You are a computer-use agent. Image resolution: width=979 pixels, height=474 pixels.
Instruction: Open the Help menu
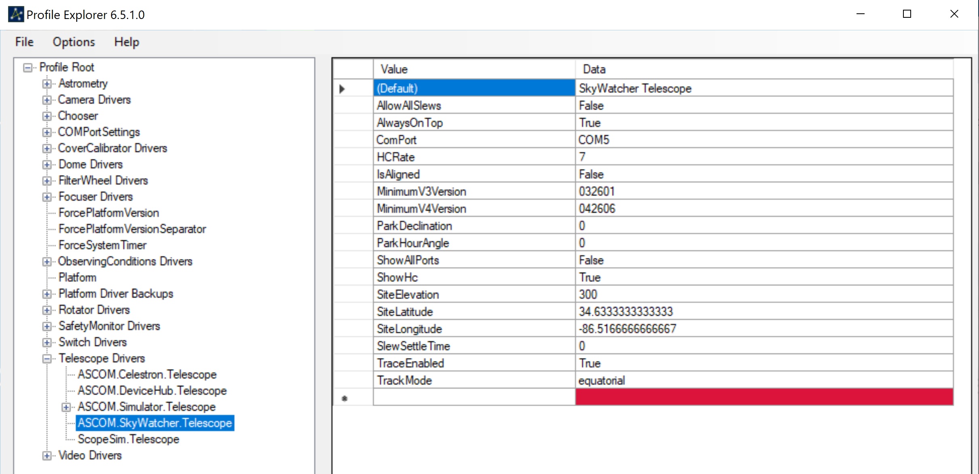pos(127,42)
